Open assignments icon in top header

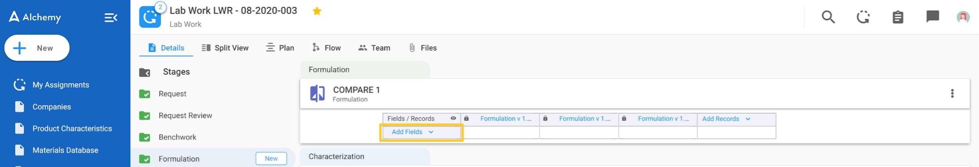(863, 17)
